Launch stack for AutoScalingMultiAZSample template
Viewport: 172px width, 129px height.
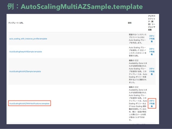152,71
